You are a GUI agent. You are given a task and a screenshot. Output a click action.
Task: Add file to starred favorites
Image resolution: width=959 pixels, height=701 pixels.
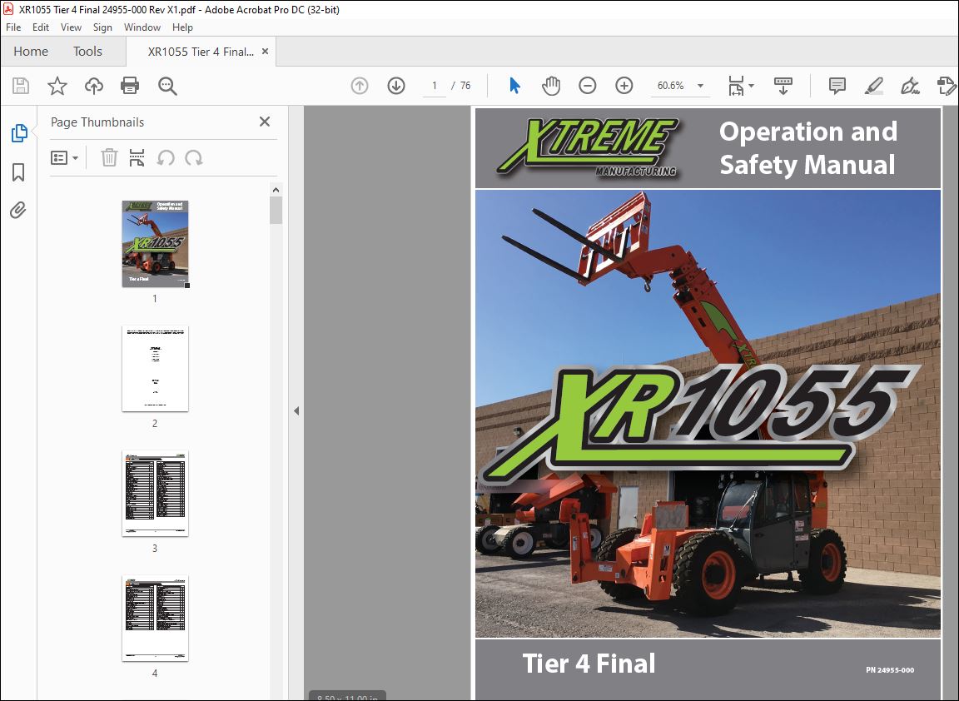pos(57,86)
